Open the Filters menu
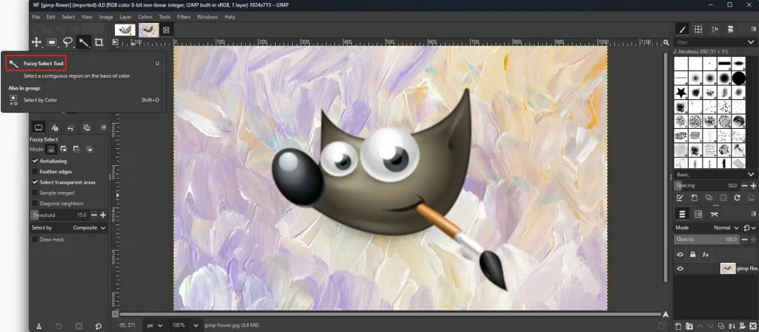The height and width of the screenshot is (332, 759). tap(185, 16)
